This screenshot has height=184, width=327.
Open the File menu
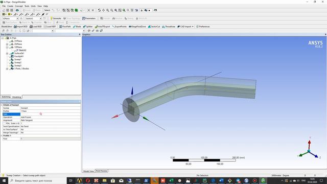click(4, 6)
